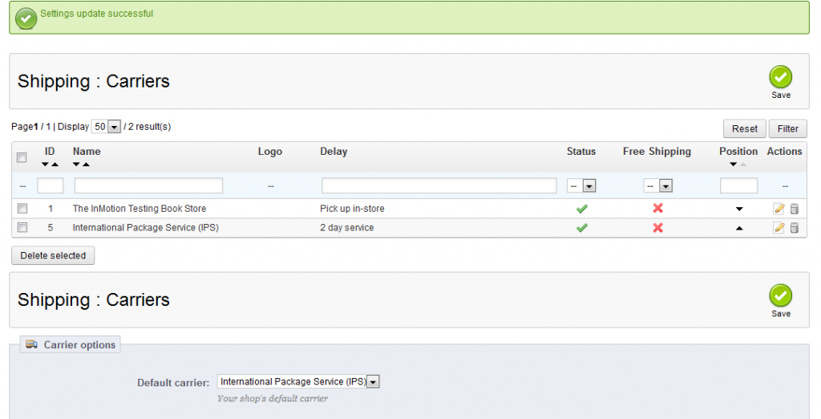The width and height of the screenshot is (821, 419).
Task: Select checkbox for carrier ID 5
Action: coord(22,228)
